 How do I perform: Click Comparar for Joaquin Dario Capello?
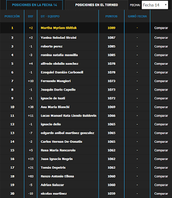(x=161, y=90)
